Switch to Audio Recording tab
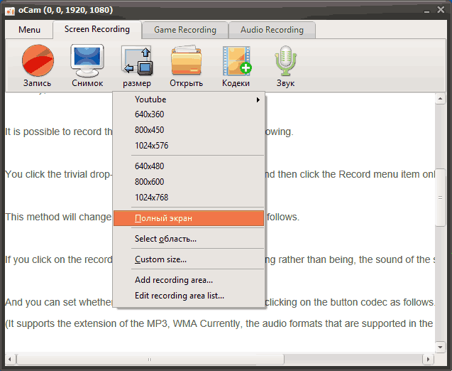 point(272,30)
